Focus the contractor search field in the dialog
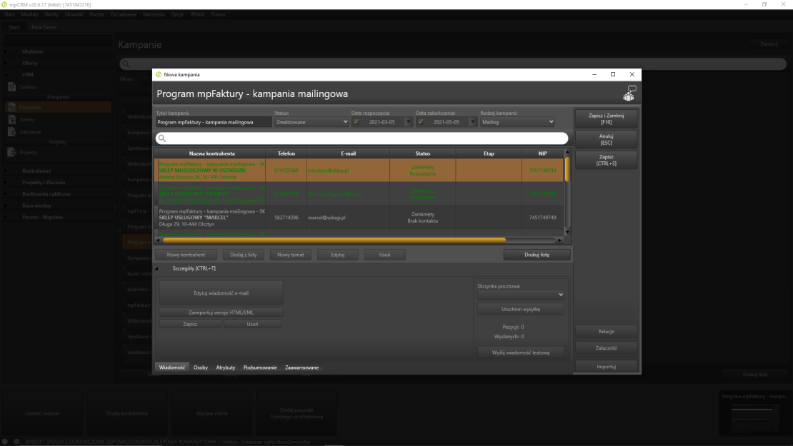This screenshot has width=793, height=446. point(362,138)
